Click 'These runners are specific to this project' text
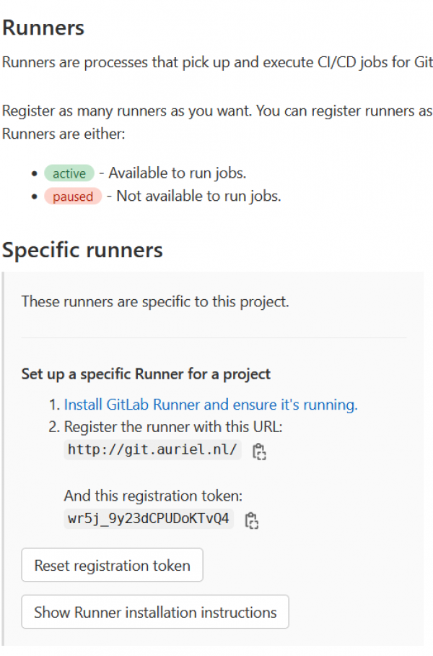This screenshot has width=433, height=656. 155,302
